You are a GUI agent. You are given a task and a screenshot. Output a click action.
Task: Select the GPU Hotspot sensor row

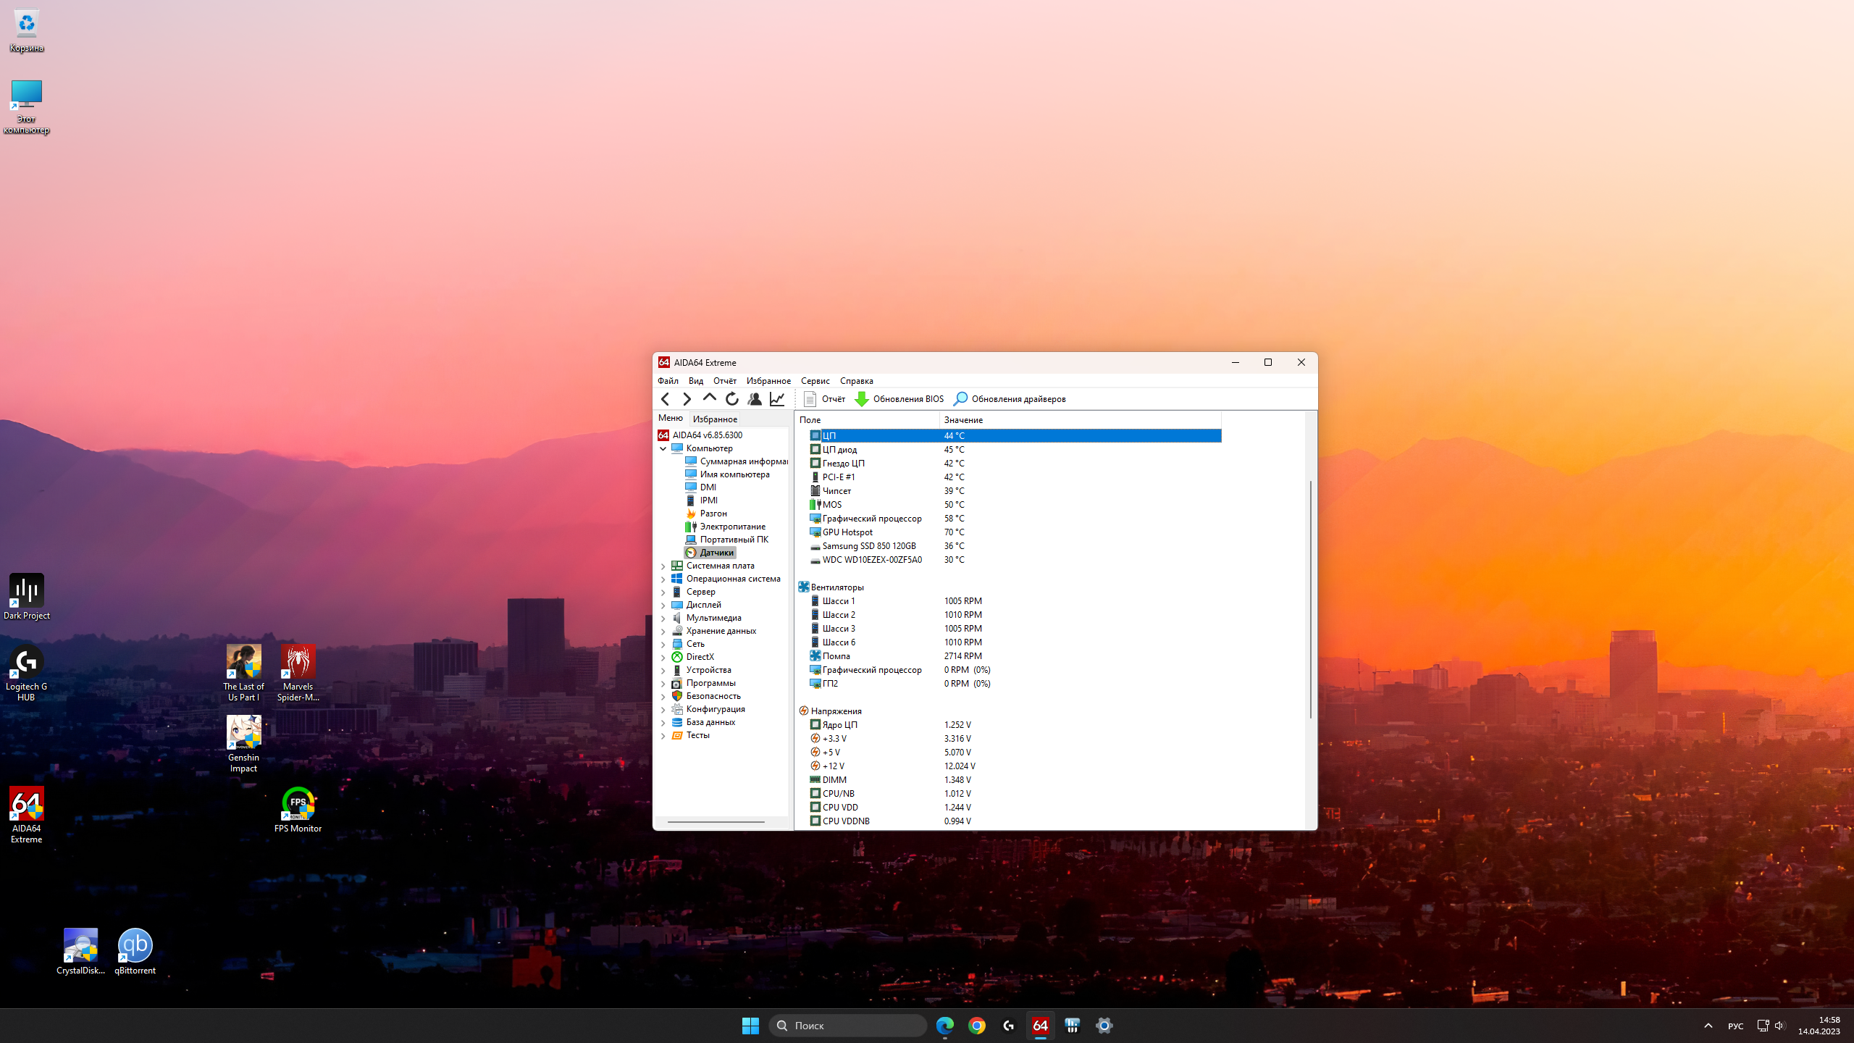(x=847, y=532)
